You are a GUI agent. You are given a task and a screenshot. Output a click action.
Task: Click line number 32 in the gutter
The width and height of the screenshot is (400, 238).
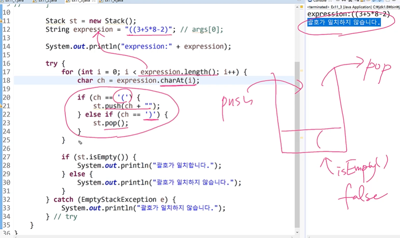coord(7,199)
